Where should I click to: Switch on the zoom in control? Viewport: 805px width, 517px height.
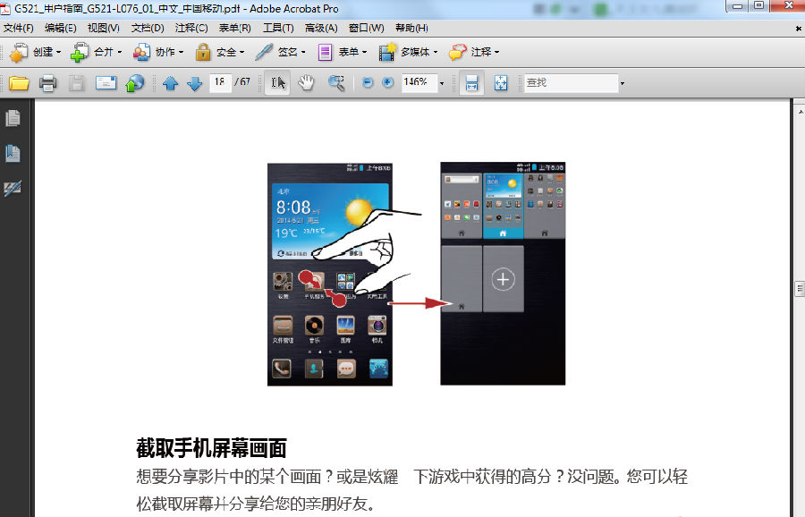click(x=386, y=82)
